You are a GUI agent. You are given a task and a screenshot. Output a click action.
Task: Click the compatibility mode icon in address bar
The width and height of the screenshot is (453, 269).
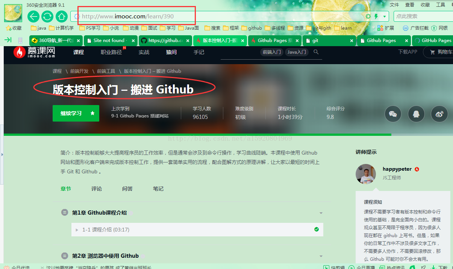click(368, 17)
